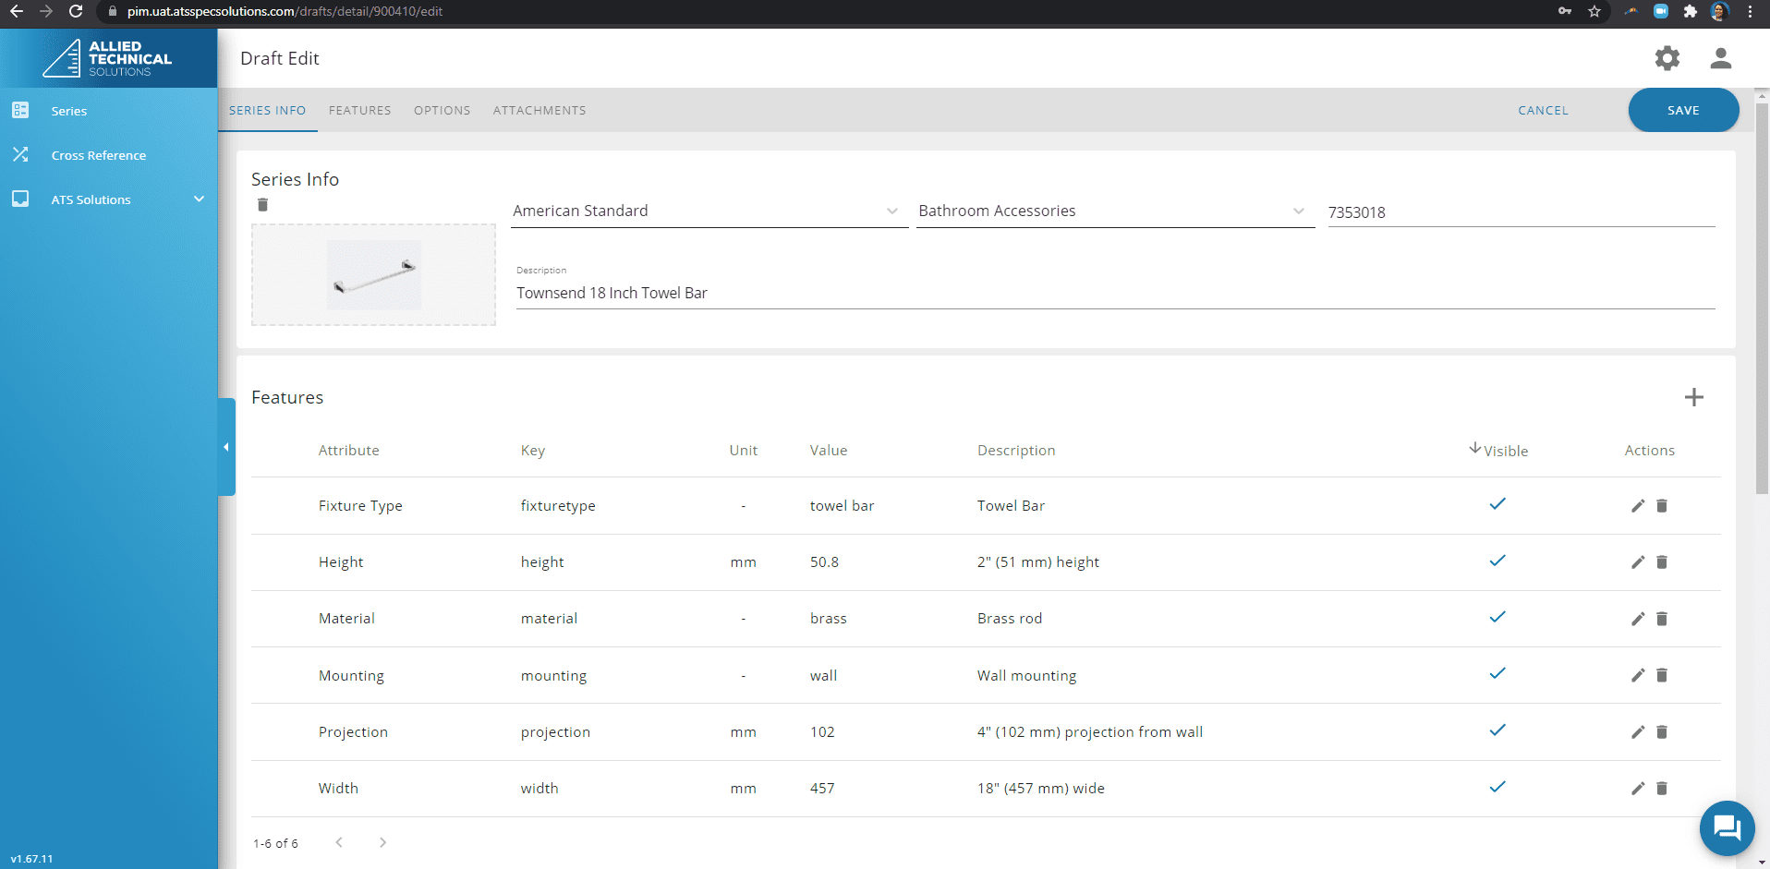Open the chat support bubble
Image resolution: width=1770 pixels, height=869 pixels.
point(1727,828)
